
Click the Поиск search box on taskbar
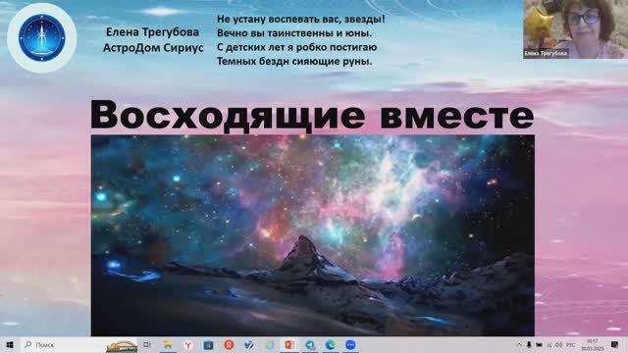coord(78,344)
